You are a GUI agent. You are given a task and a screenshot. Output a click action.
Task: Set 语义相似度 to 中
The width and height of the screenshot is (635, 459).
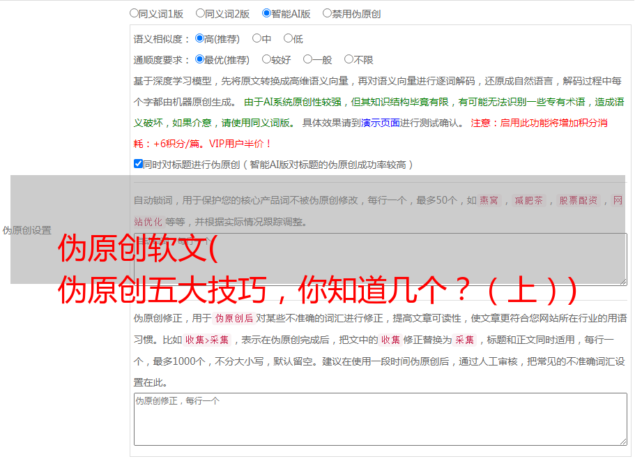tap(257, 38)
